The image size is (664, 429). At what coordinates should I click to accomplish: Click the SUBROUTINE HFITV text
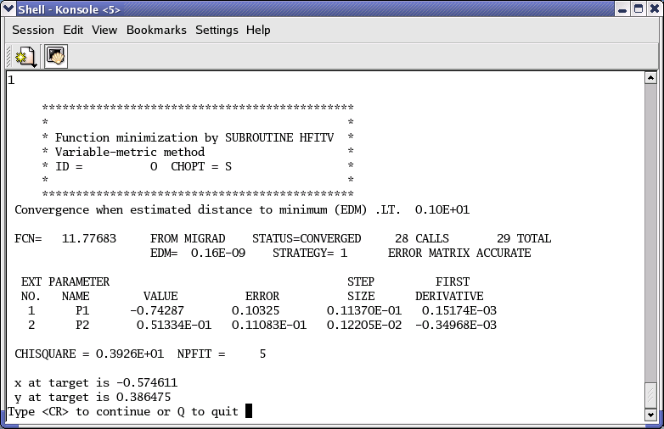[x=279, y=138]
